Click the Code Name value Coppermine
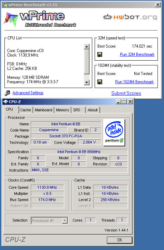This screenshot has height=250, width=164. [49, 130]
